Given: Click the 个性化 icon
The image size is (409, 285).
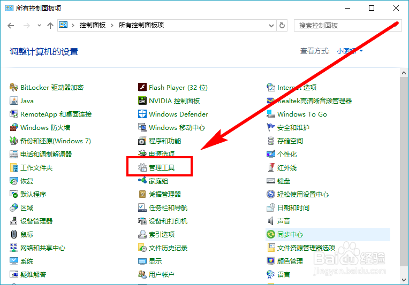Looking at the screenshot, I should (x=271, y=154).
